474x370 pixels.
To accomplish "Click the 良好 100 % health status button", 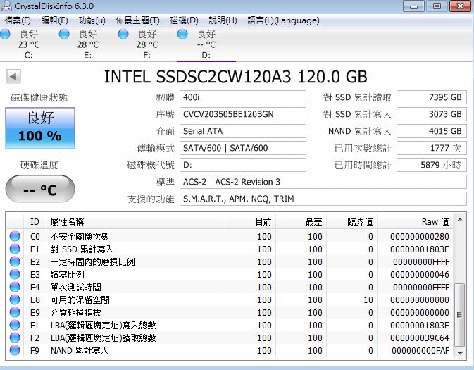I will pos(40,128).
